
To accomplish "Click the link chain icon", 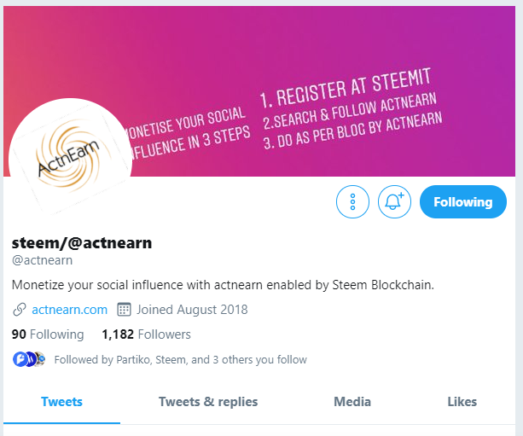I will pyautogui.click(x=20, y=310).
